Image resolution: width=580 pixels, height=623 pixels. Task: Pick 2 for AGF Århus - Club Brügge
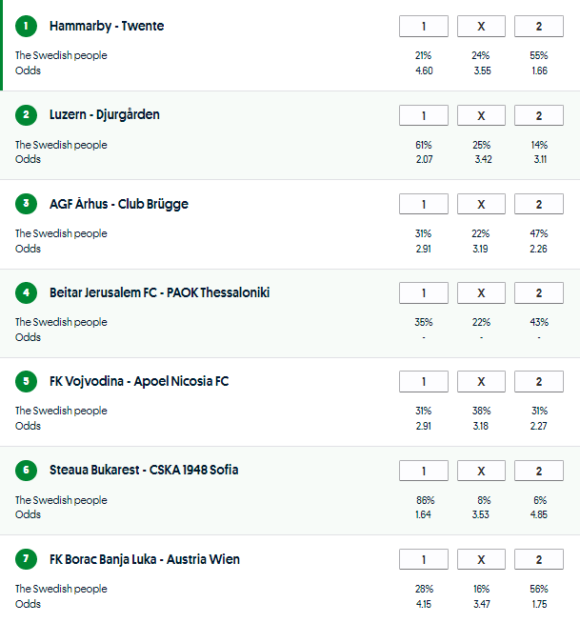coord(538,204)
